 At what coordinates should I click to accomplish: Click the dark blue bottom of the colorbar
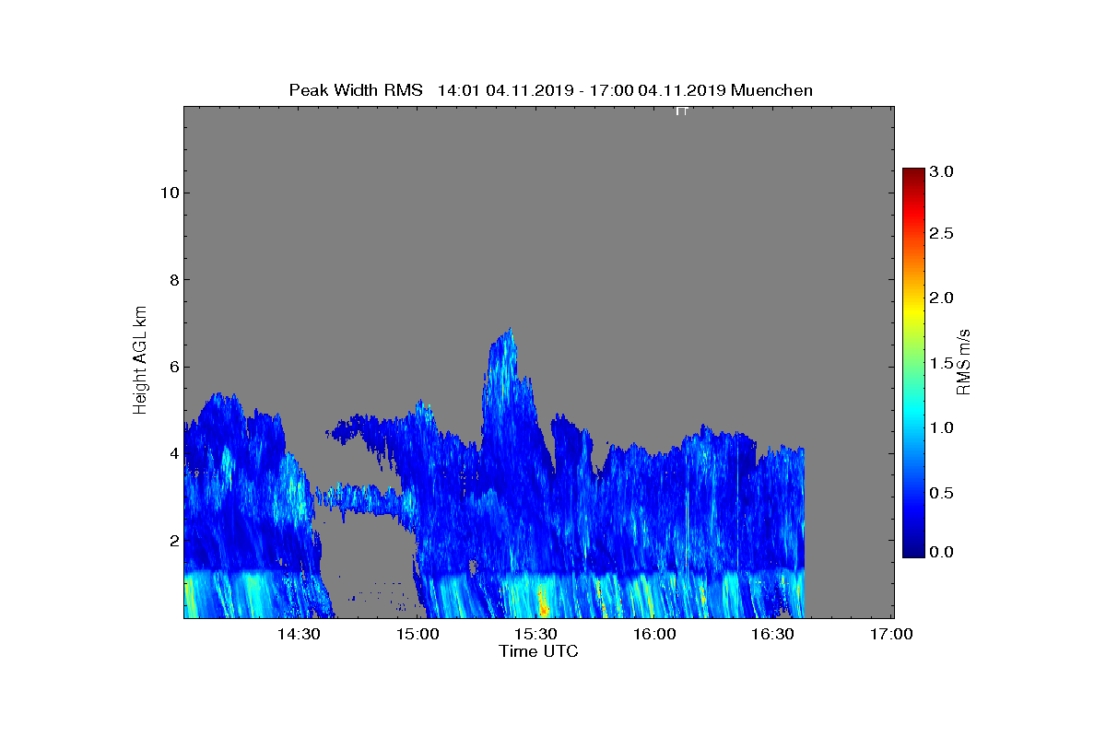click(913, 550)
